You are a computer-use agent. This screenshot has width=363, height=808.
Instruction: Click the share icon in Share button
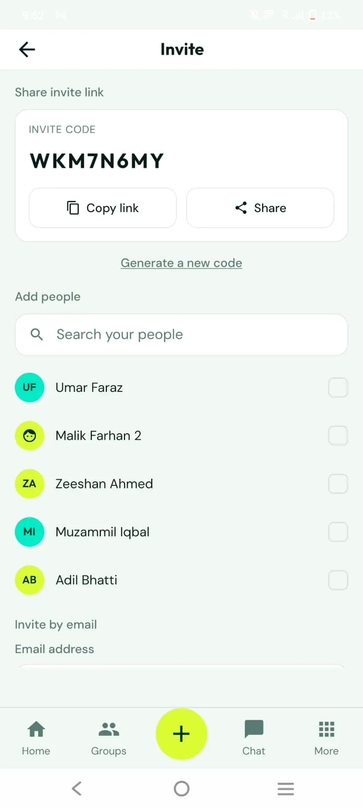click(x=241, y=208)
